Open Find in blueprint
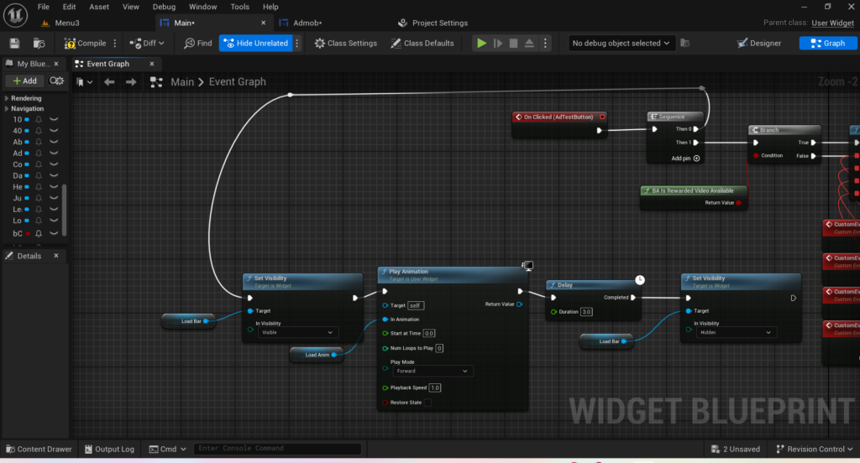This screenshot has width=860, height=463. tap(198, 44)
